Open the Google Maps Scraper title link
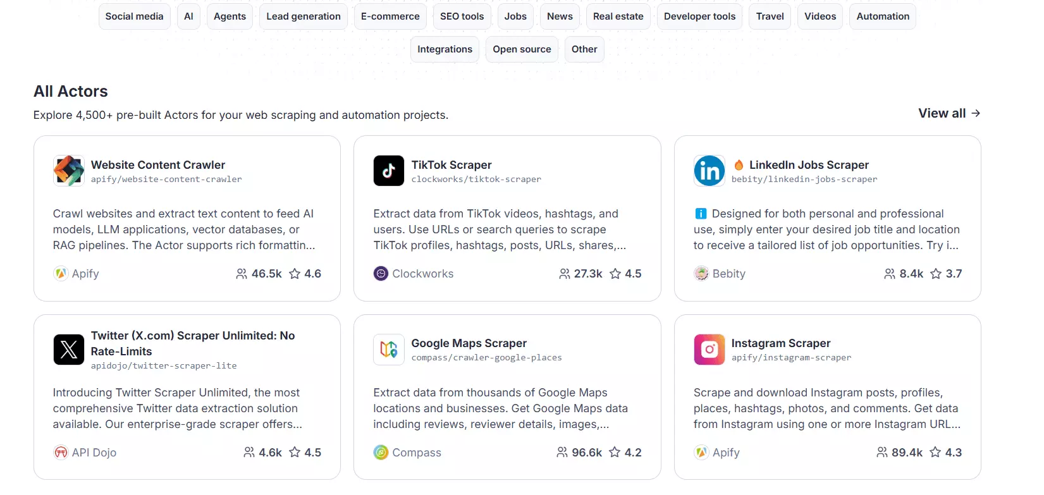 (469, 343)
